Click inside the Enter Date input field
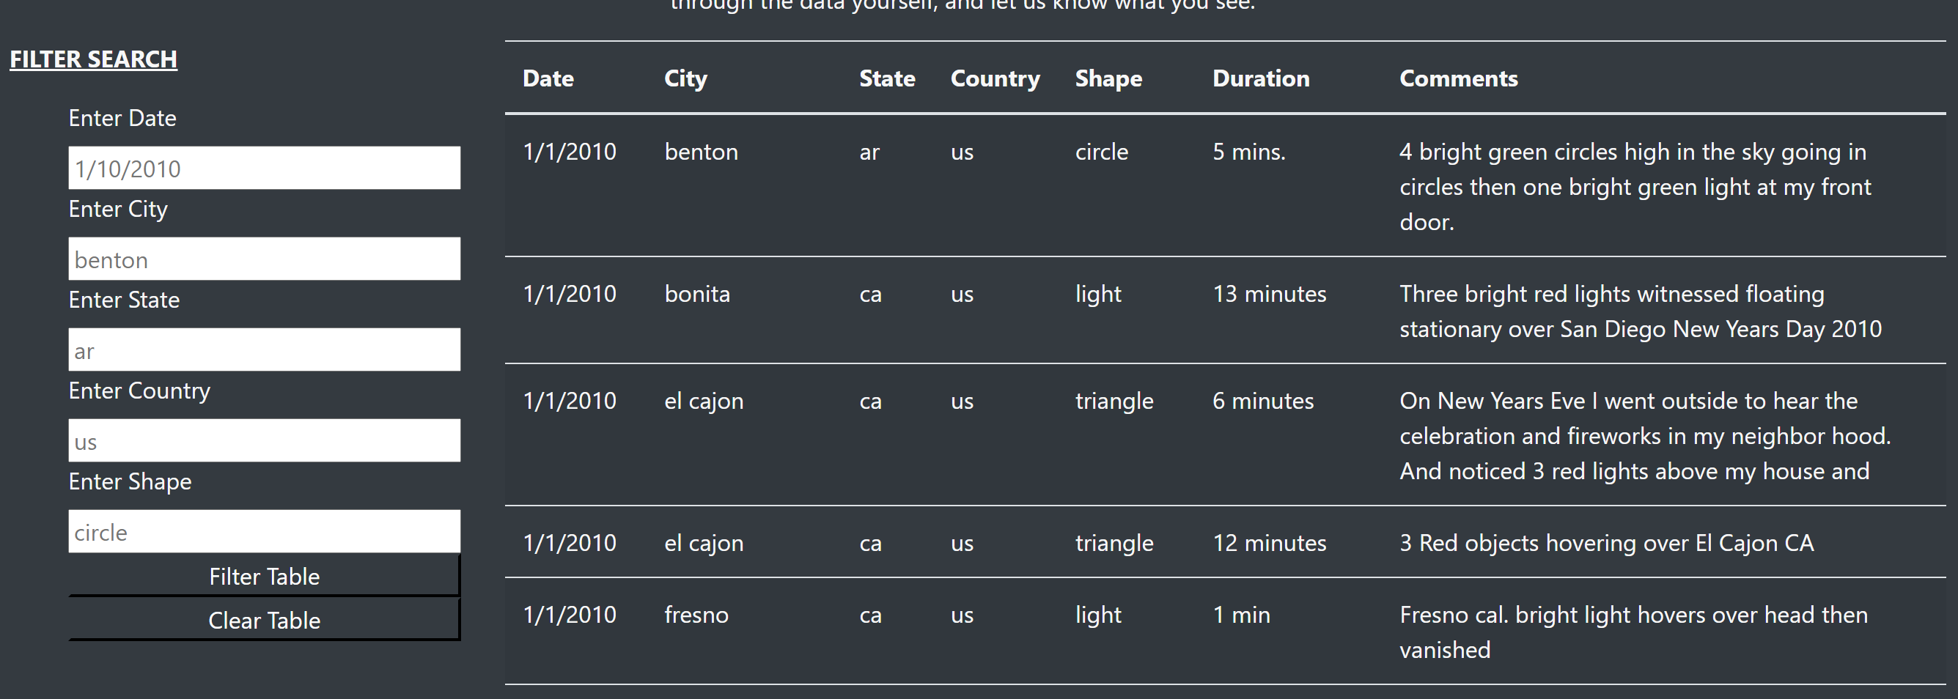The height and width of the screenshot is (699, 1958). (264, 167)
